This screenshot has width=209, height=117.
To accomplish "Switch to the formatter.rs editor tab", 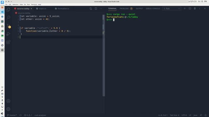I will 63,9.
